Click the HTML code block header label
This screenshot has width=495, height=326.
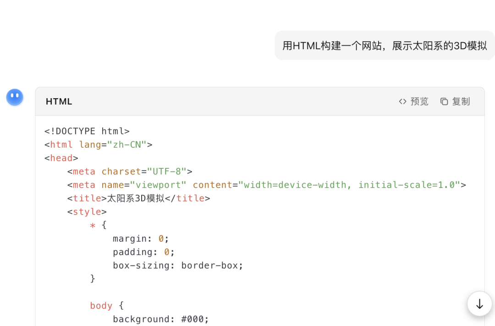click(59, 101)
